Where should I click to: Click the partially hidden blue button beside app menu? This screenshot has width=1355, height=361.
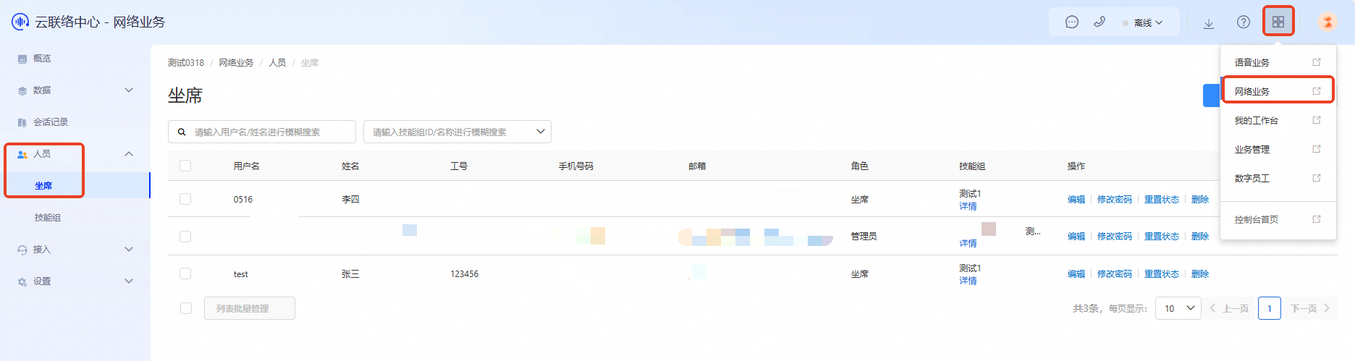pyautogui.click(x=1212, y=95)
